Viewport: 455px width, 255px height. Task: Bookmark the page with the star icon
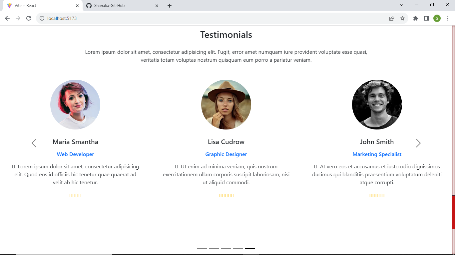click(x=403, y=18)
